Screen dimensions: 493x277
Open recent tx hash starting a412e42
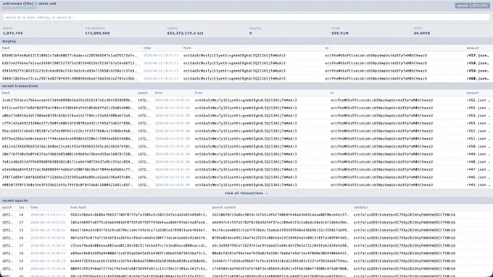pyautogui.click(x=67, y=147)
